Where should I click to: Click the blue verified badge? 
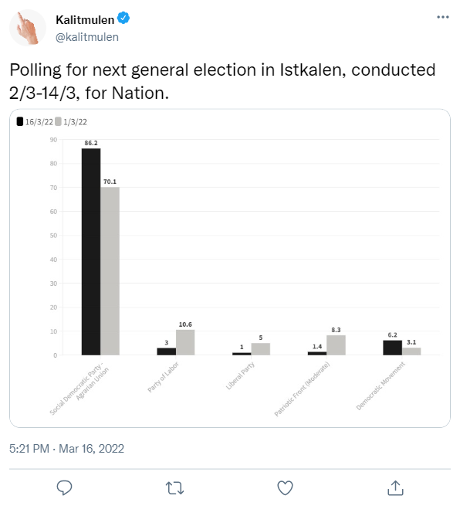(123, 18)
